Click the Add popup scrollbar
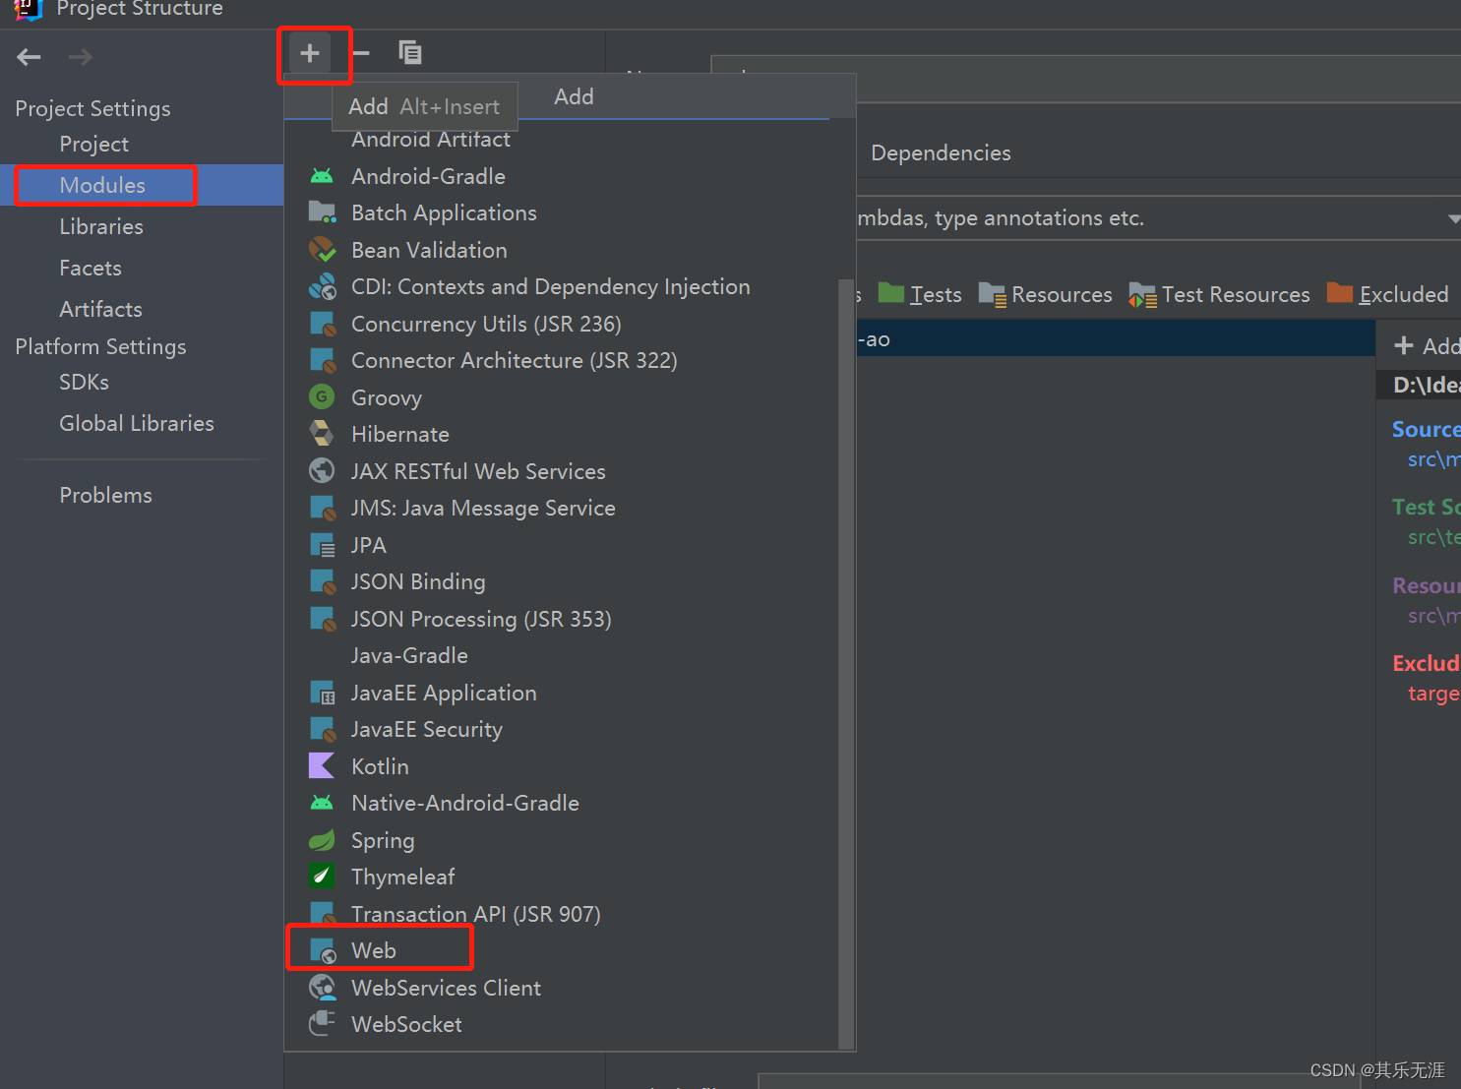 (845, 664)
